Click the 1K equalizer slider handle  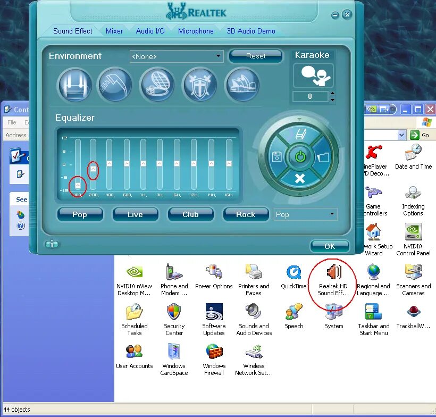coord(143,164)
